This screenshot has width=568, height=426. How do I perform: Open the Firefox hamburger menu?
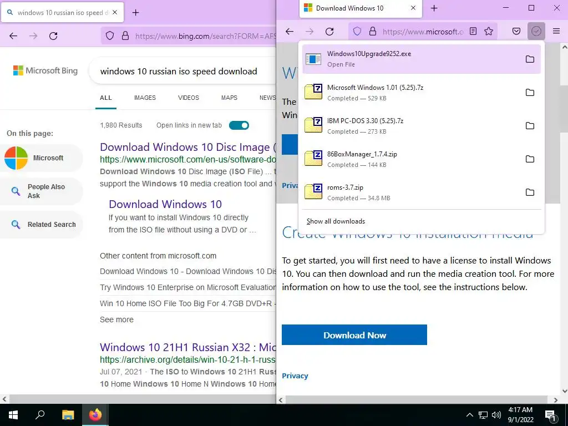(x=556, y=32)
